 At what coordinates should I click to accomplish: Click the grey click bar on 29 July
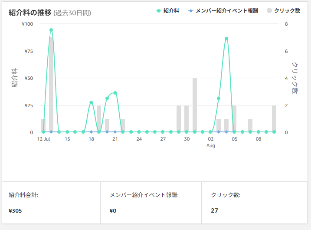click(179, 118)
